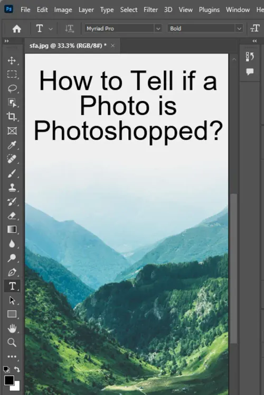Select the Path Selection tool

(x=12, y=300)
